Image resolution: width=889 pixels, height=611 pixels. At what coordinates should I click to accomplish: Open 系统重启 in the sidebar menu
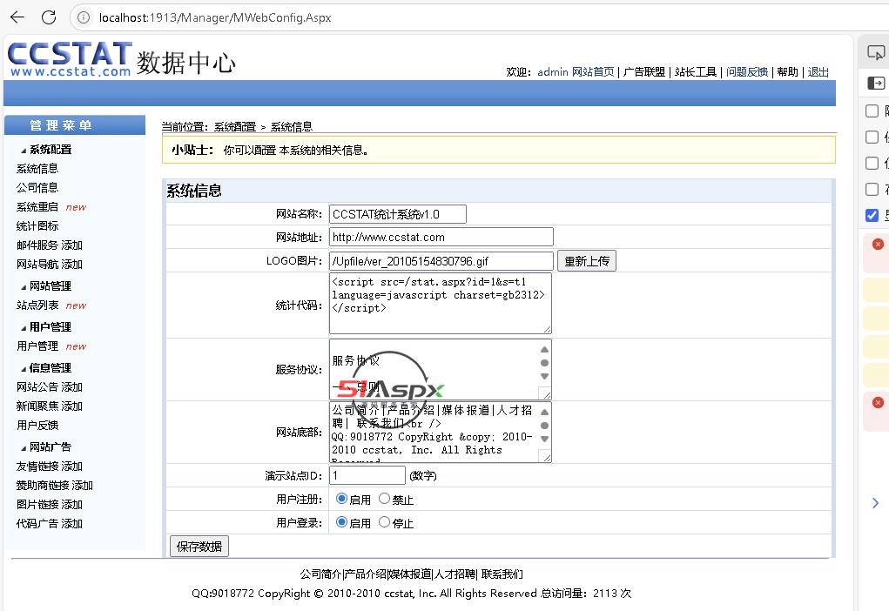pyautogui.click(x=37, y=207)
